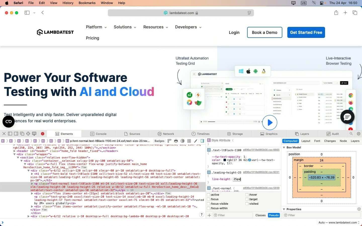Click the accessibility widget black circle button
The height and width of the screenshot is (226, 362).
(x=9, y=122)
